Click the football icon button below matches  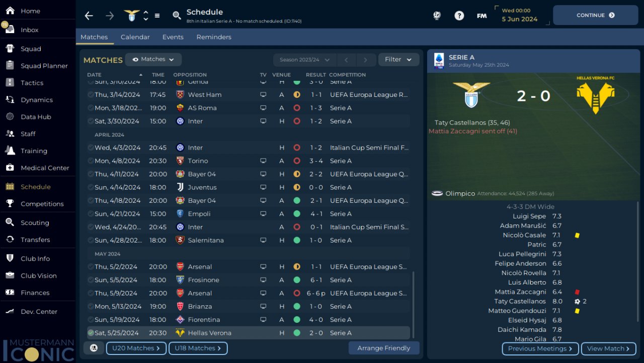(x=94, y=348)
